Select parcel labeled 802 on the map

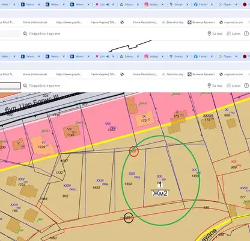click(x=66, y=196)
